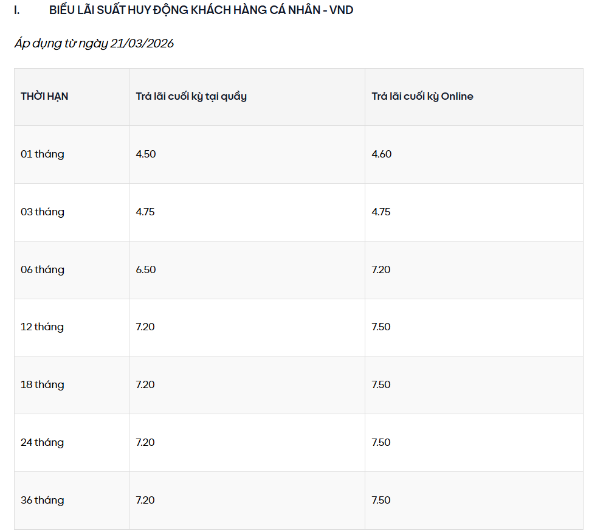This screenshot has width=589, height=531.
Task: Select the '36 tháng' term cell
Action: tap(42, 500)
